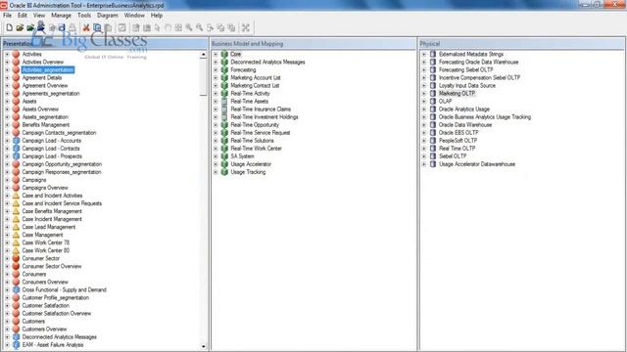
Task: Select Oracle Business Analytics Usage Tracking
Action: (x=485, y=117)
